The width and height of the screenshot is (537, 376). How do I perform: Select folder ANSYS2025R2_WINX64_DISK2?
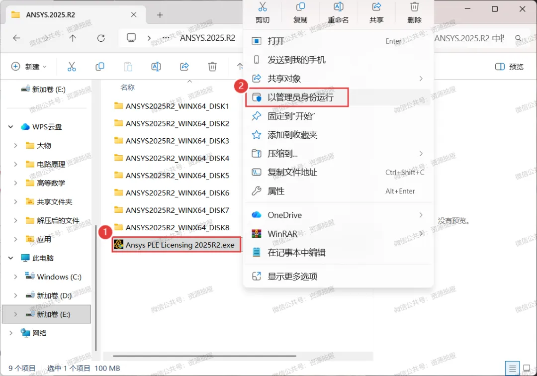(x=172, y=123)
